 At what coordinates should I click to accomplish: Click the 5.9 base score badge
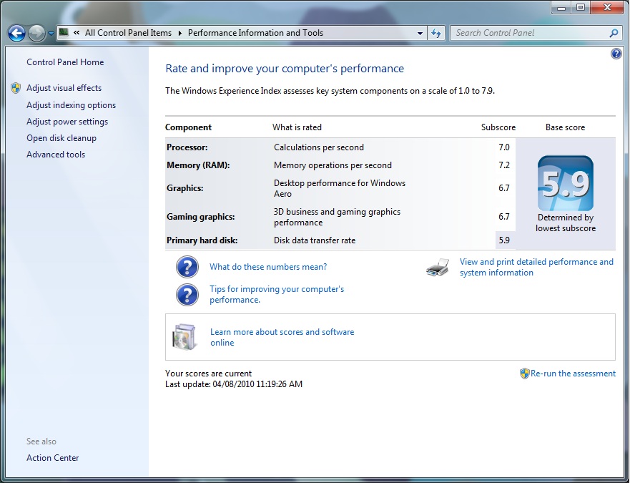coord(566,183)
